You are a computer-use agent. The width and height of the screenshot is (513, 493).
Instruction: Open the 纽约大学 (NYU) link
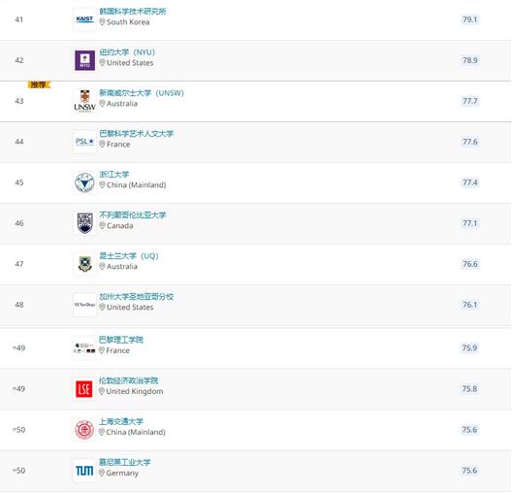(x=127, y=52)
